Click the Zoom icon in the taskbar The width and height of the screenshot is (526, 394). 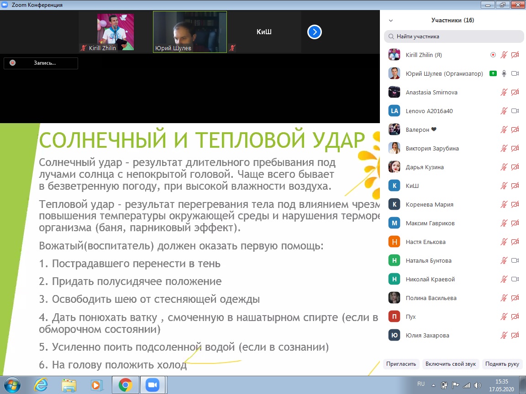click(x=152, y=385)
